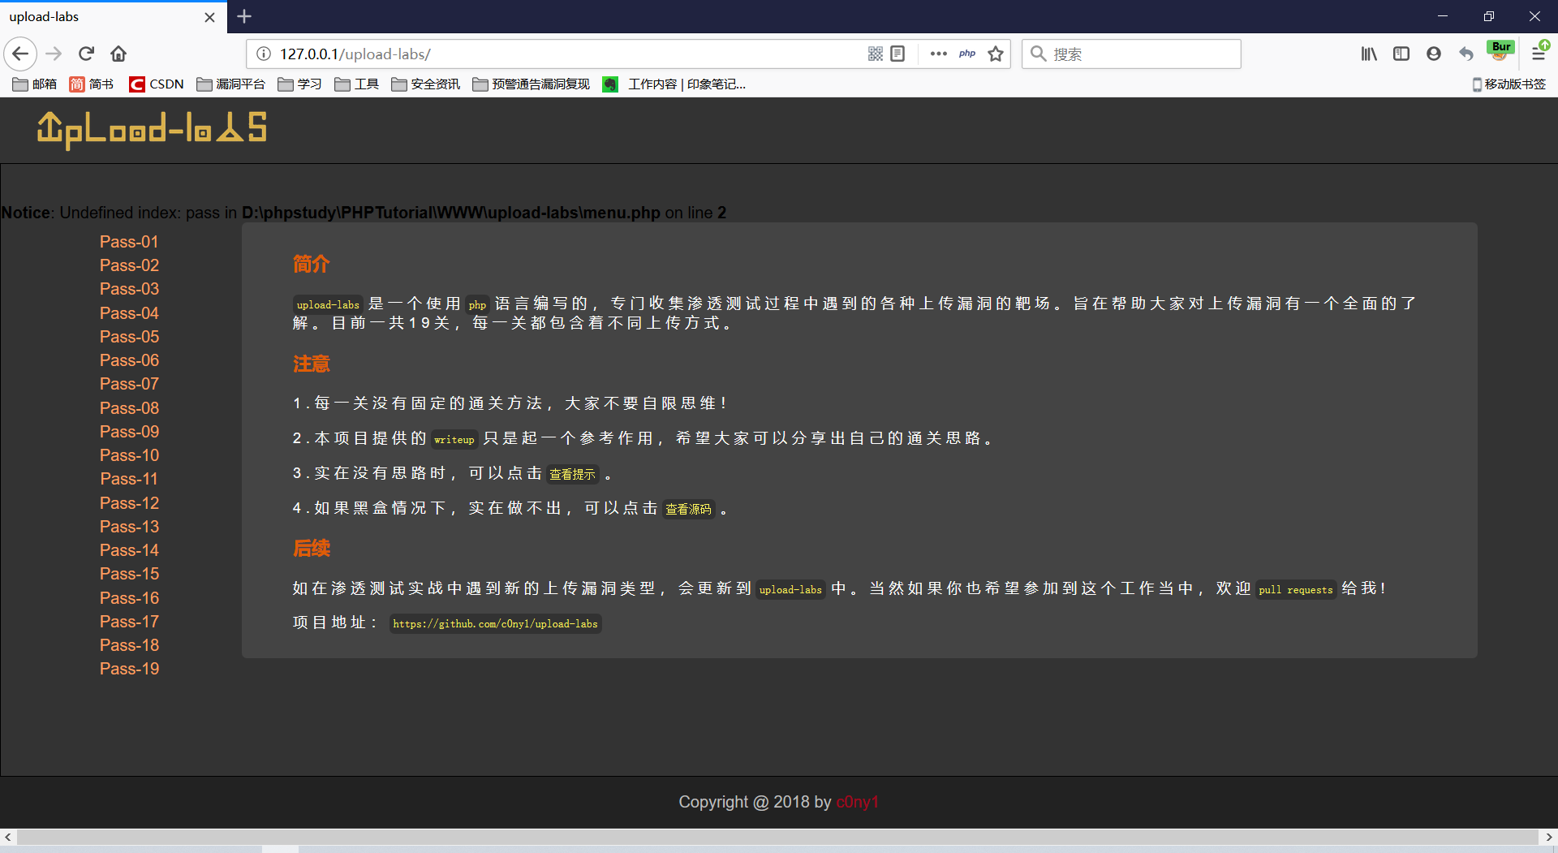This screenshot has height=853, width=1558.
Task: Open the Pass-14 level
Action: (x=129, y=550)
